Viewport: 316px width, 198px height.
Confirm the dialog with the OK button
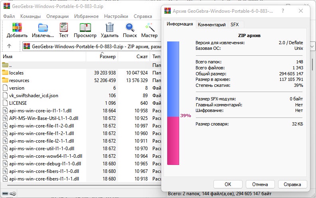[x=228, y=184]
